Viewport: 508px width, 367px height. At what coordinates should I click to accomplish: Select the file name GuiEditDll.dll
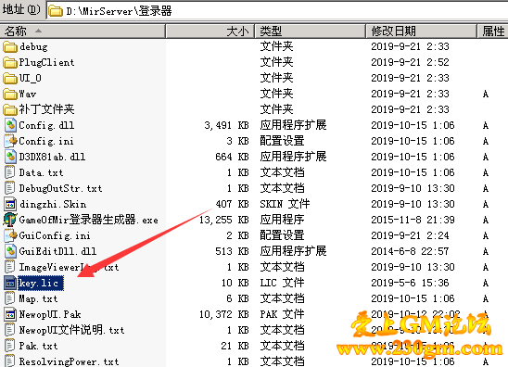point(57,251)
